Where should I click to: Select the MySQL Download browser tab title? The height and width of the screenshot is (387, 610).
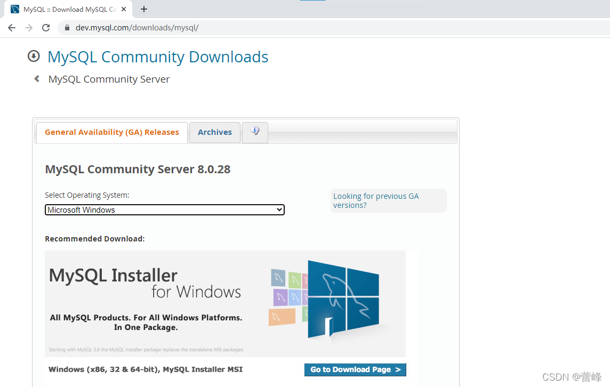coord(70,10)
